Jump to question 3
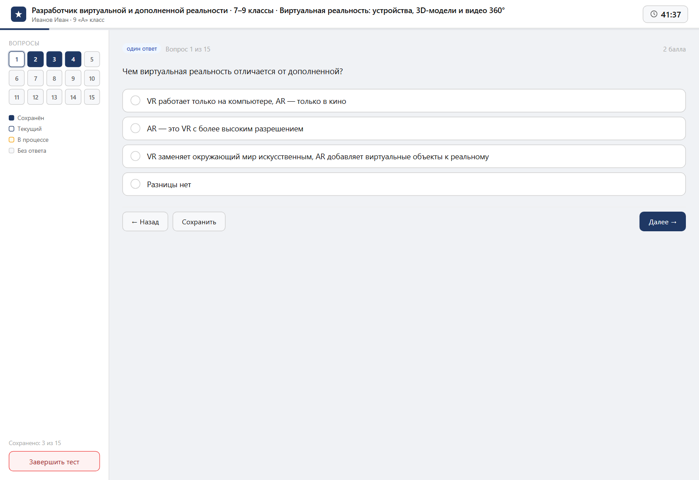Screen dimensions: 699x480 (x=54, y=59)
